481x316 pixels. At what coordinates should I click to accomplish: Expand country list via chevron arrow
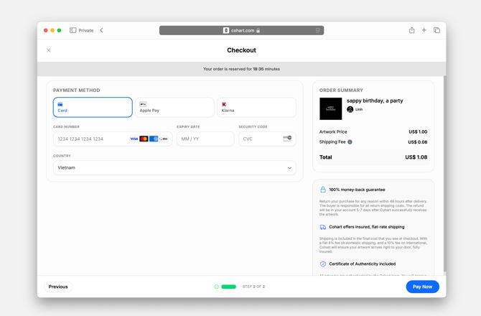(289, 168)
